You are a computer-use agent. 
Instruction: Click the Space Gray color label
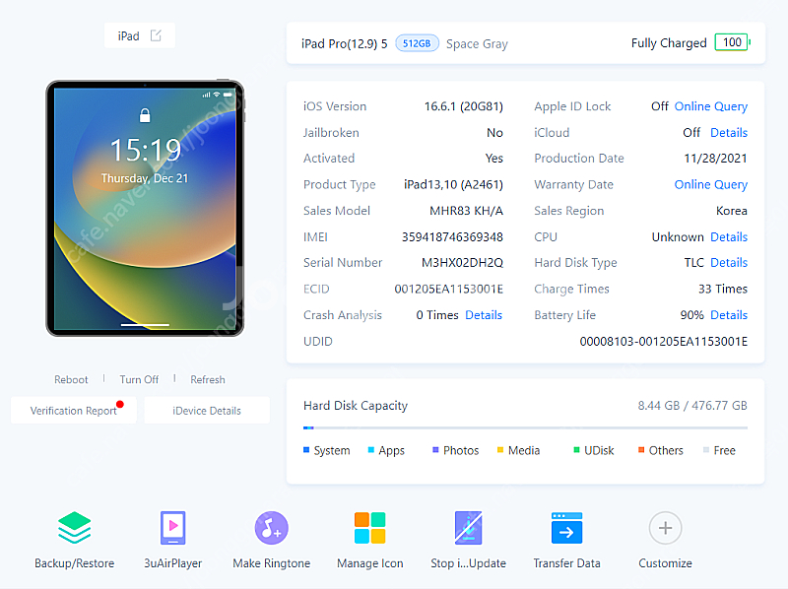[x=477, y=43]
